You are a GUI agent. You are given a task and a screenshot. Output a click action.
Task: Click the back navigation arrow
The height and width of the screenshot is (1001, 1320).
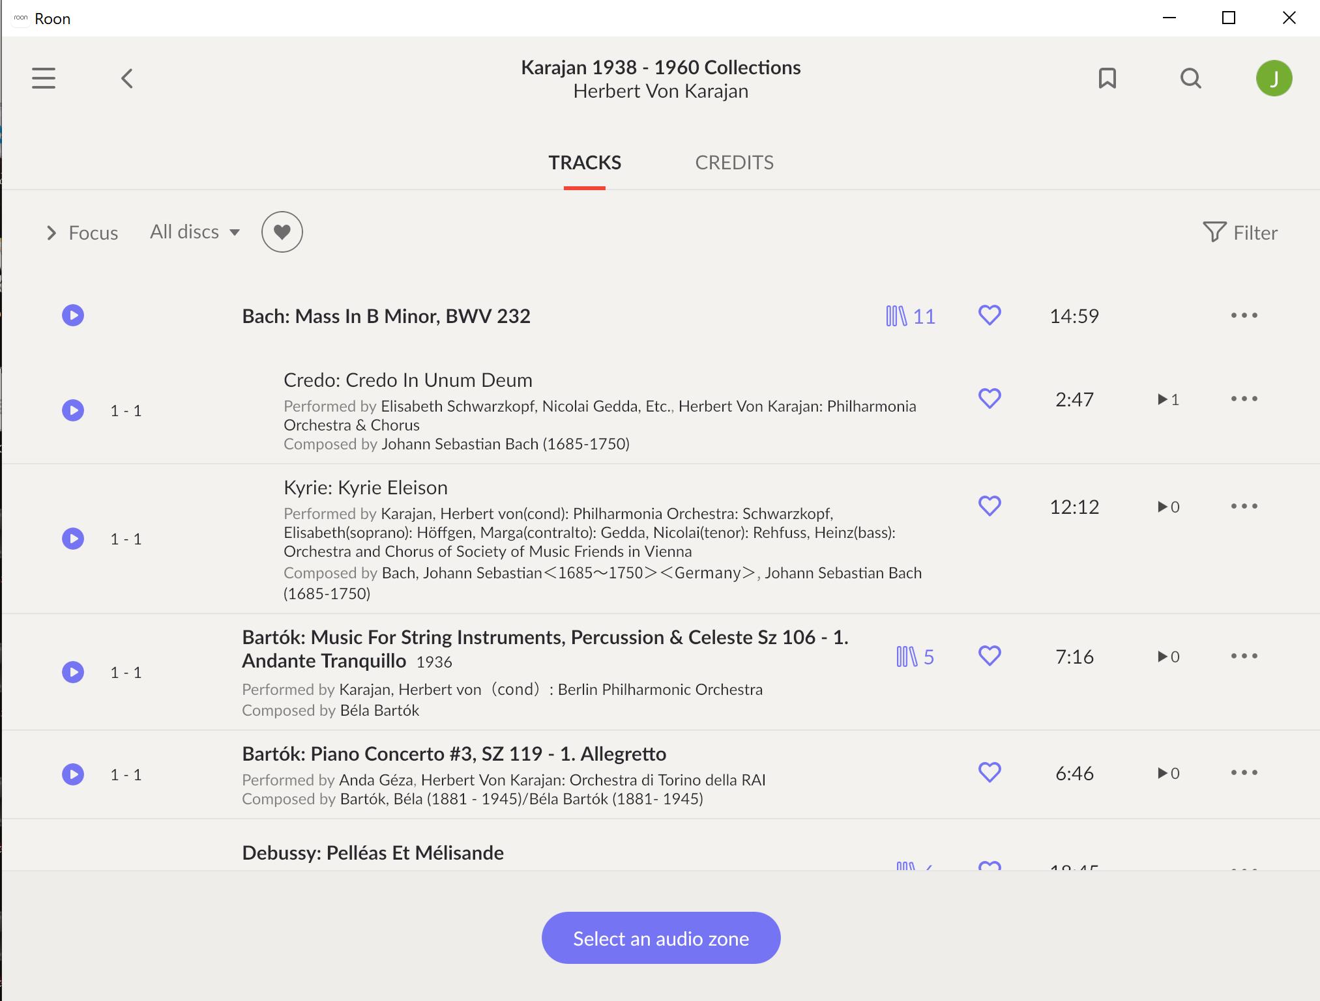[x=126, y=78]
